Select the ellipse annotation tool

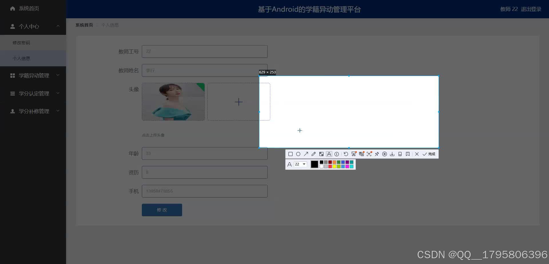tap(298, 154)
